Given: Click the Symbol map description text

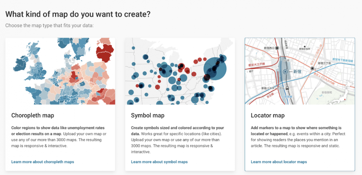Looking at the screenshot, I should click(x=178, y=140).
